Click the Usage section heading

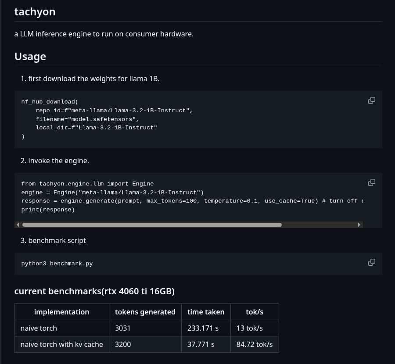[x=30, y=57]
